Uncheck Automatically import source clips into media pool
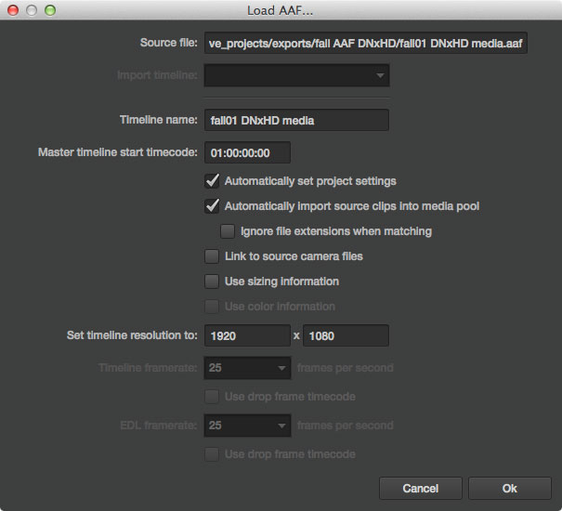The width and height of the screenshot is (562, 511). click(212, 205)
